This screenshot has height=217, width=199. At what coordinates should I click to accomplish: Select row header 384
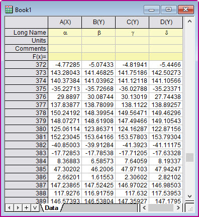coord(27,161)
